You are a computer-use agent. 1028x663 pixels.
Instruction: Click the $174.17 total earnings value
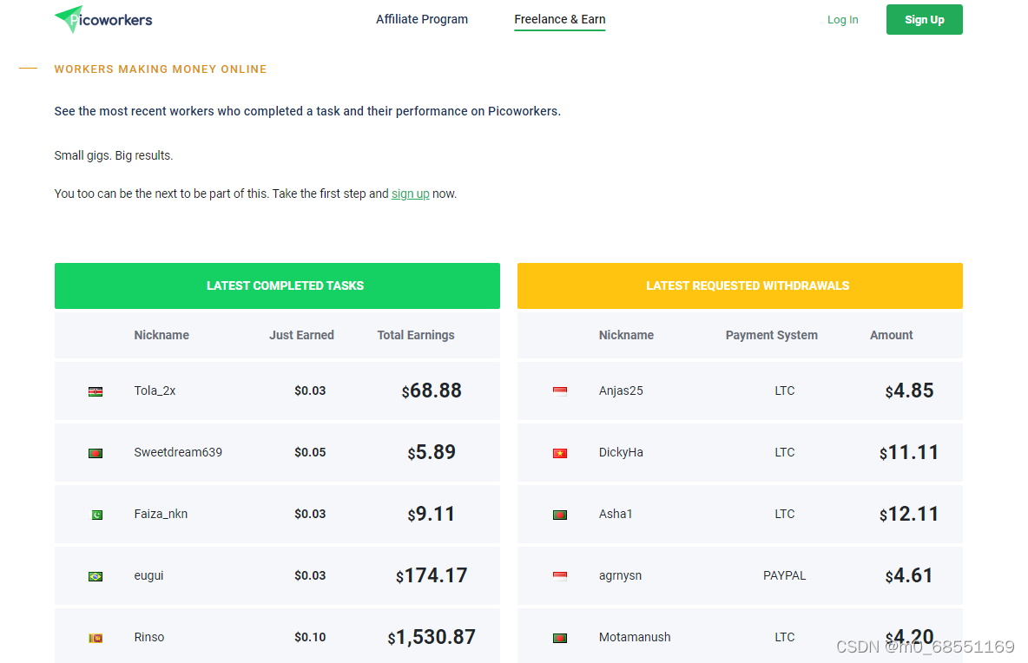pyautogui.click(x=432, y=576)
